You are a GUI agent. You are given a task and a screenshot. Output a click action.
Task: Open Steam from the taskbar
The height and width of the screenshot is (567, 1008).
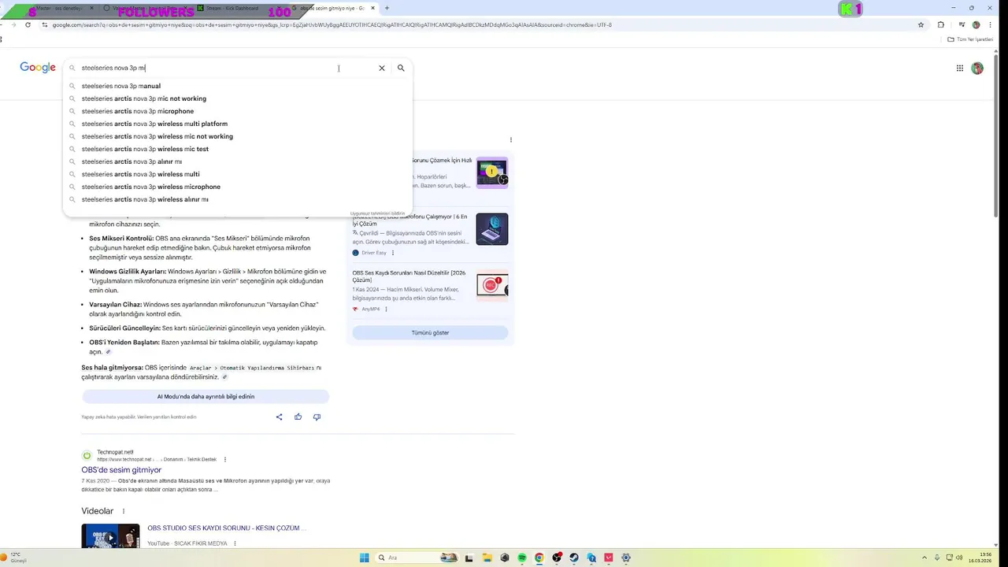(x=574, y=558)
